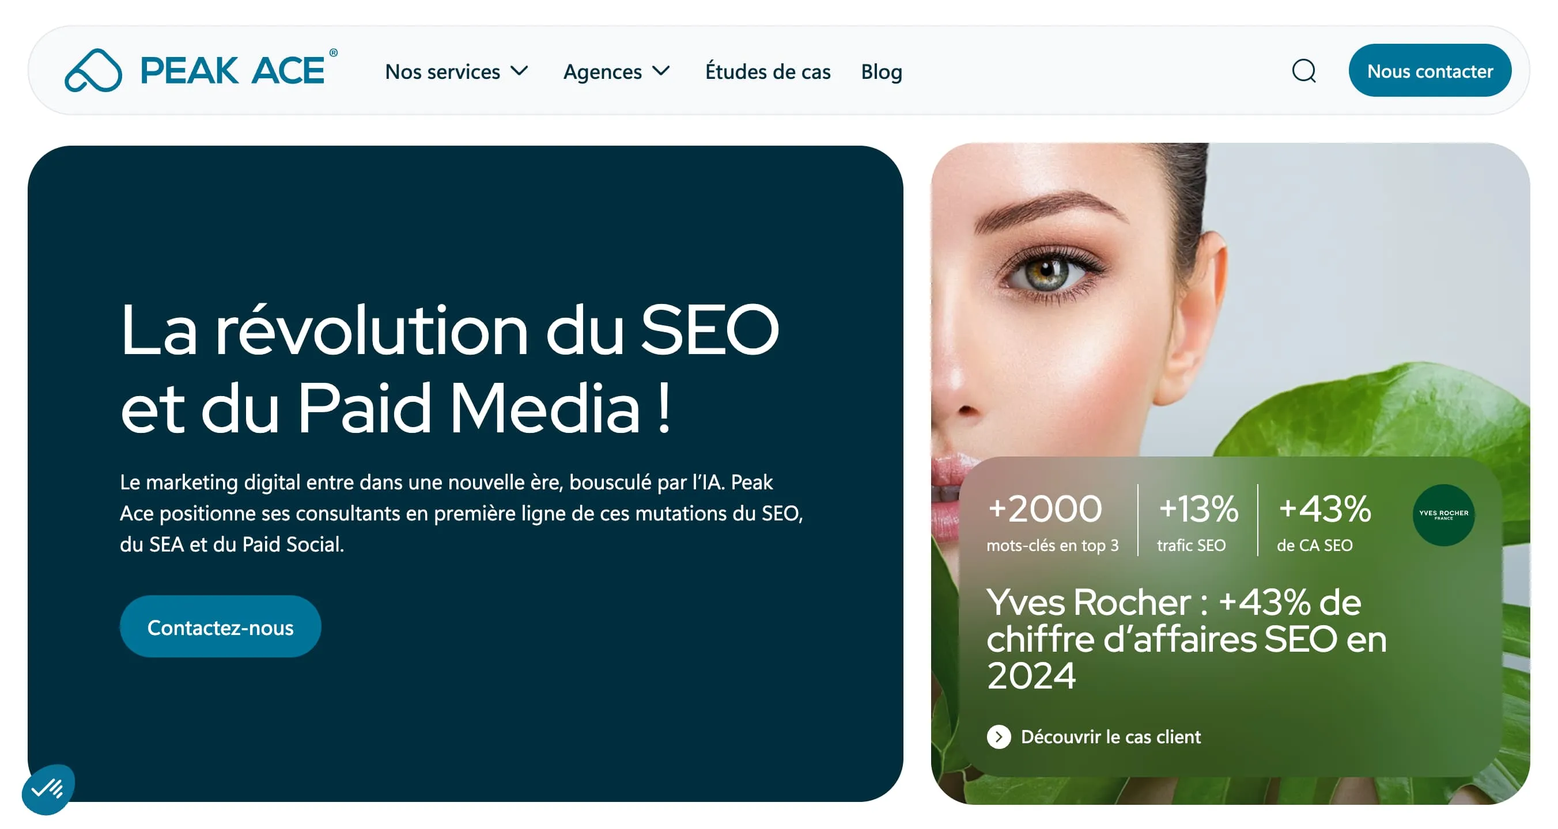Go to Études de cas page

pos(767,71)
